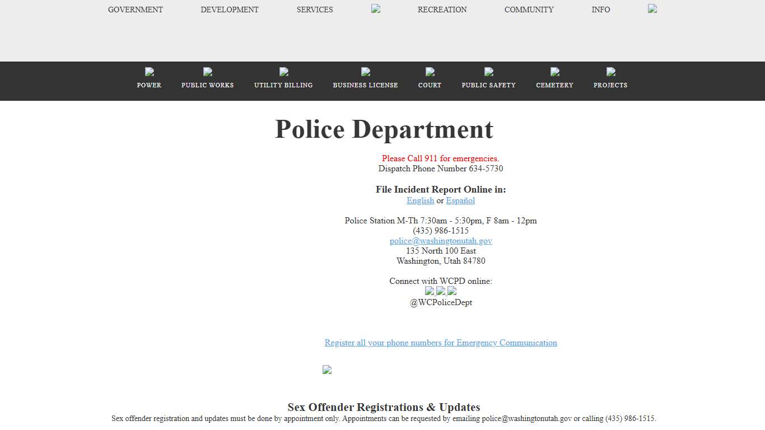765x430 pixels.
Task: File an incident report in English
Action: click(x=420, y=200)
